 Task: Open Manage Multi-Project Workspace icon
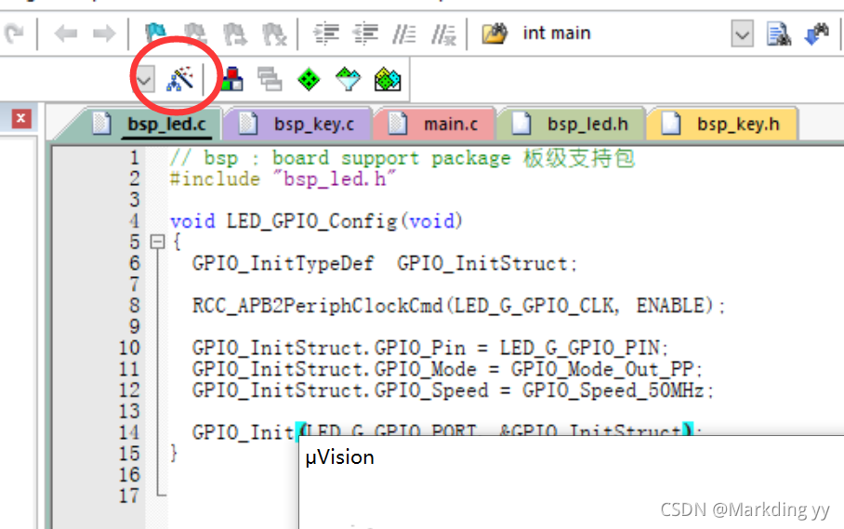pos(270,79)
